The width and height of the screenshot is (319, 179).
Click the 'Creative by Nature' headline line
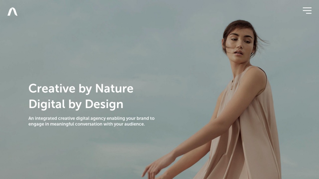pos(81,89)
